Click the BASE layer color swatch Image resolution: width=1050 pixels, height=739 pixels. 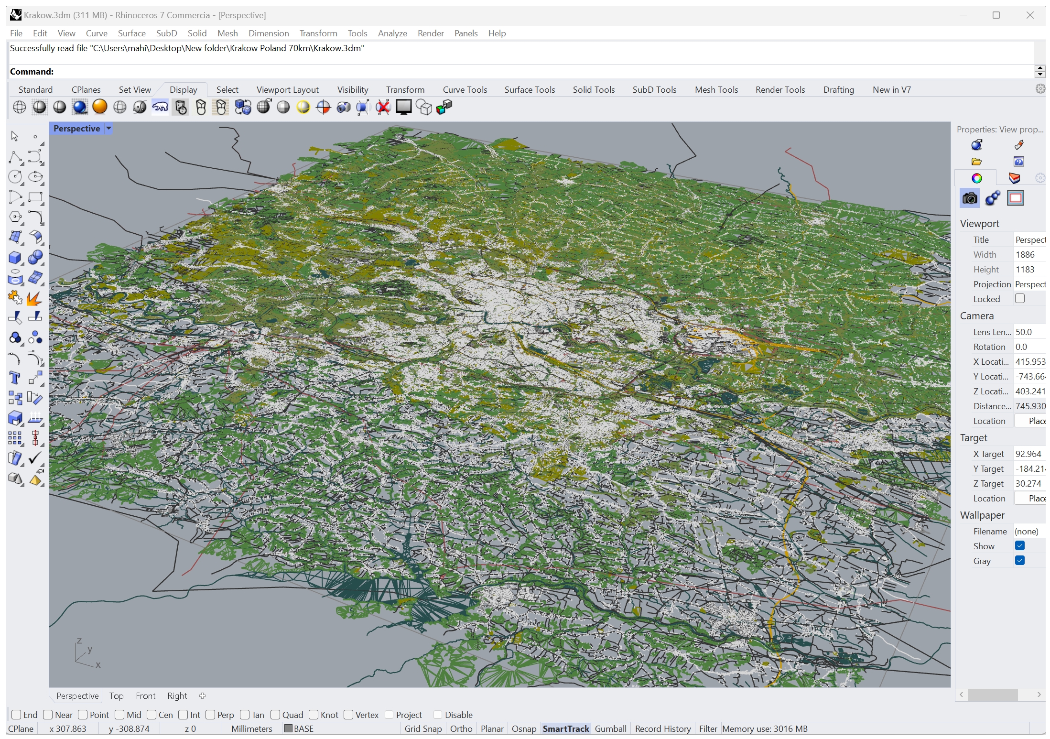coord(289,728)
